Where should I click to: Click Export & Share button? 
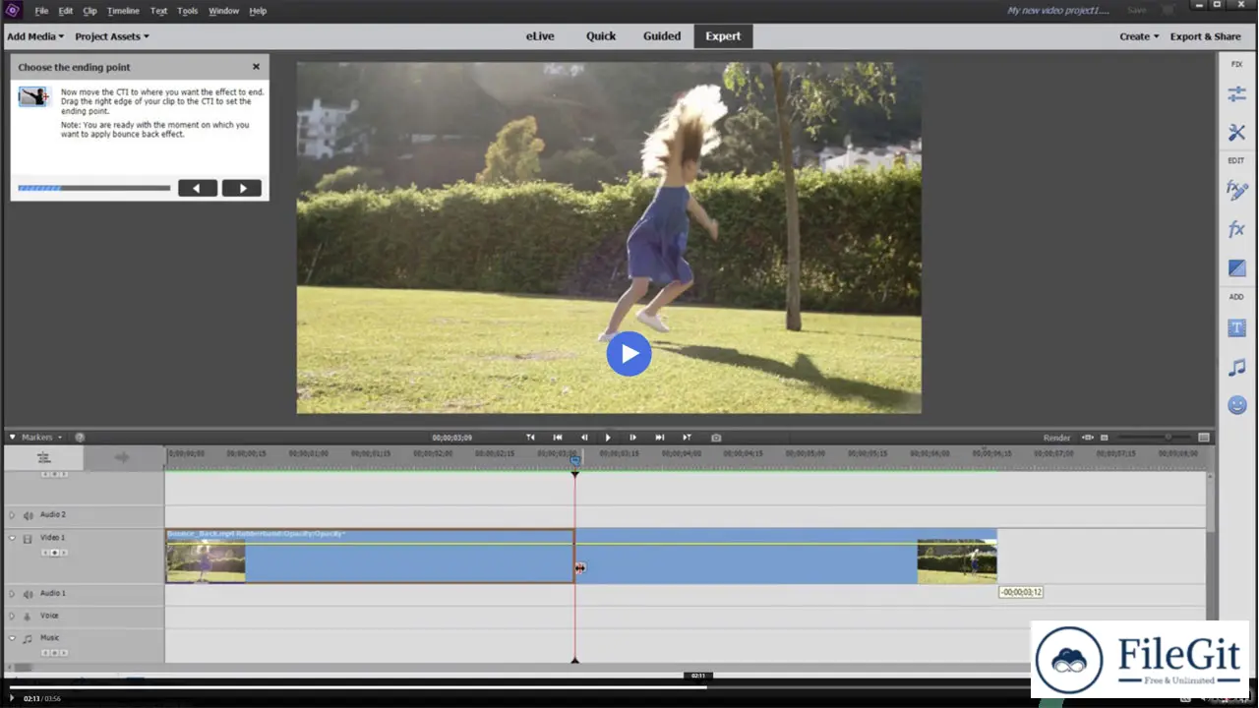(x=1205, y=36)
